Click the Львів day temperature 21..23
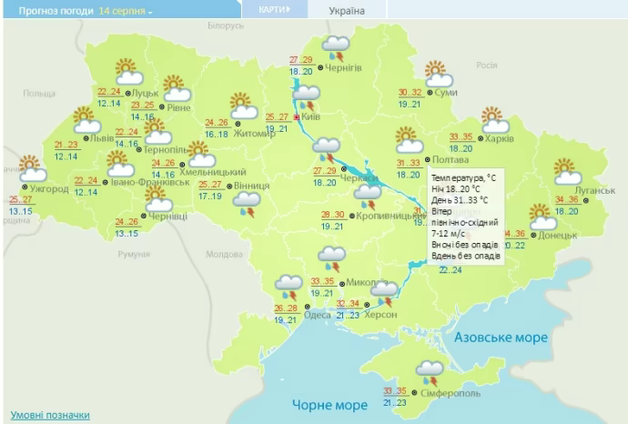Image resolution: width=628 pixels, height=424 pixels. click(x=66, y=145)
